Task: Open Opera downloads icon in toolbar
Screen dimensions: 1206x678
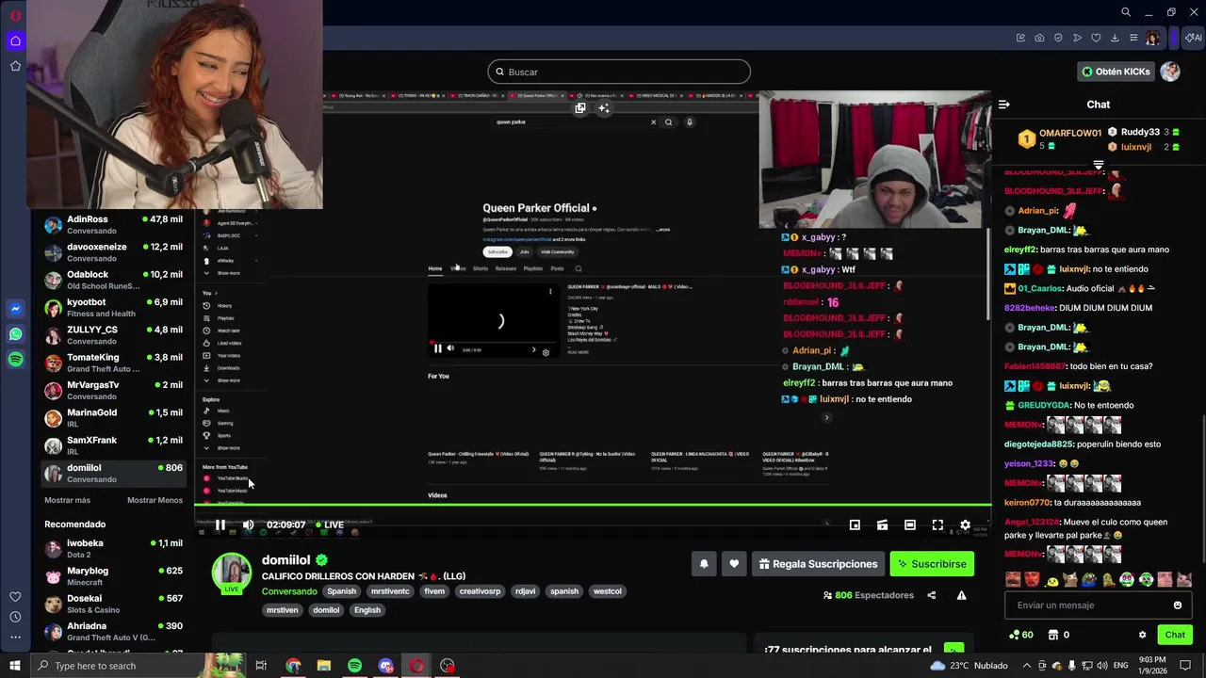Action: click(1115, 38)
